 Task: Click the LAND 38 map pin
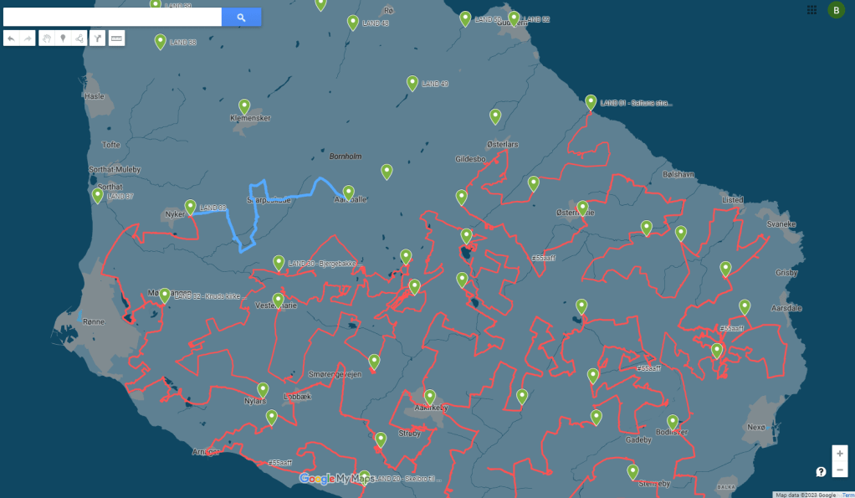click(161, 41)
